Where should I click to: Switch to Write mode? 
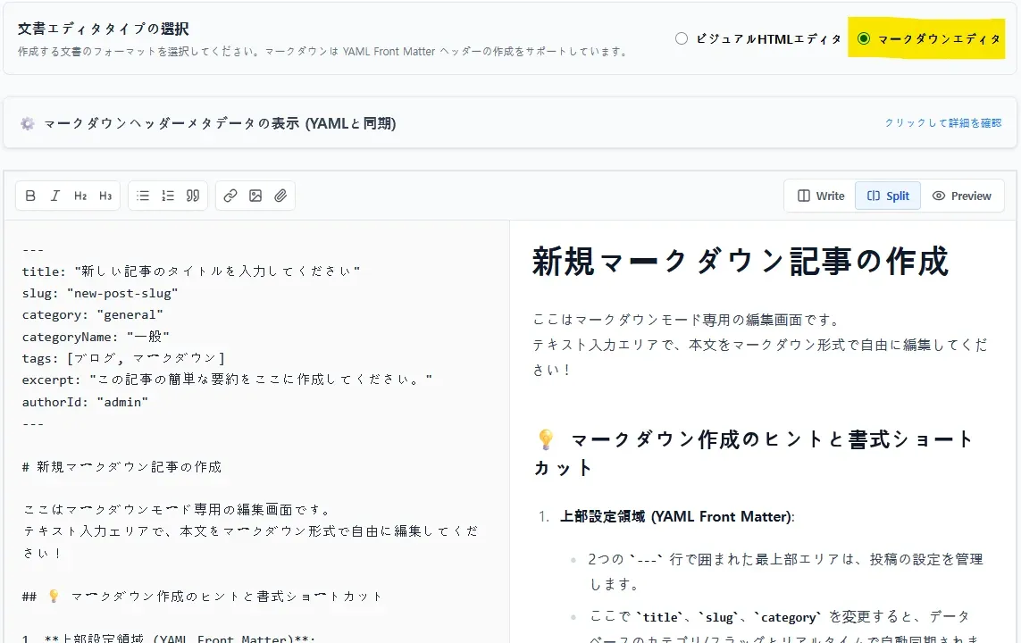821,196
